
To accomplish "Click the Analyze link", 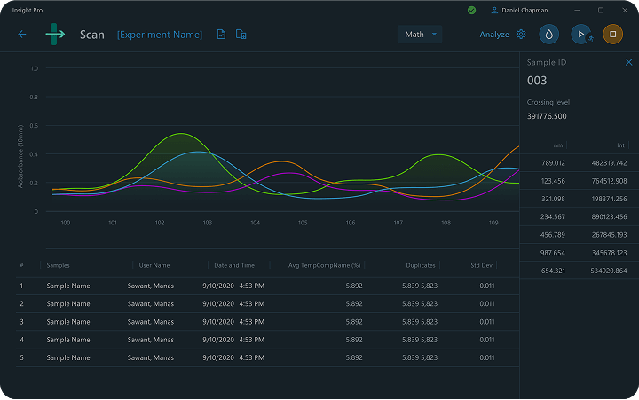I will click(494, 35).
